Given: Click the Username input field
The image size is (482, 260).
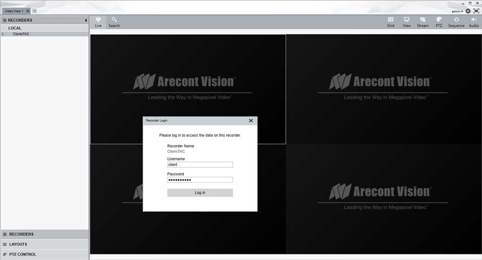Looking at the screenshot, I should tap(200, 165).
